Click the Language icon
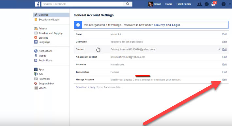The image size is (232, 126). (x=36, y=42)
